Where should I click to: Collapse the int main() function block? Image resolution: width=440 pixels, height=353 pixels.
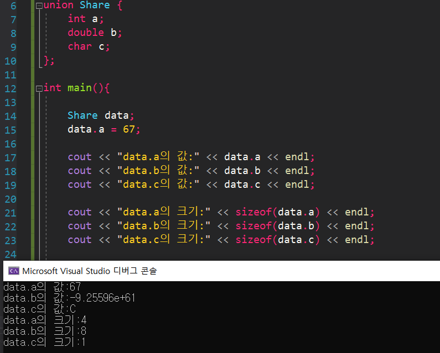[x=39, y=88]
